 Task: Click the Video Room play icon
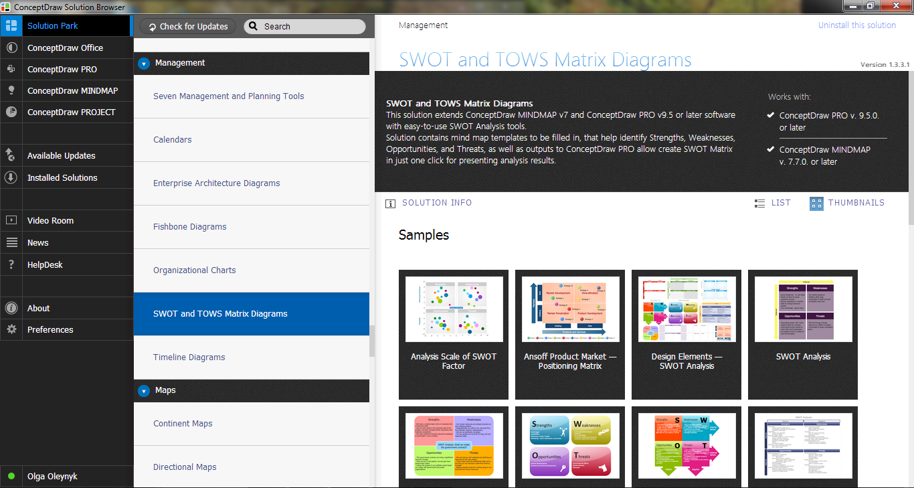(x=11, y=221)
